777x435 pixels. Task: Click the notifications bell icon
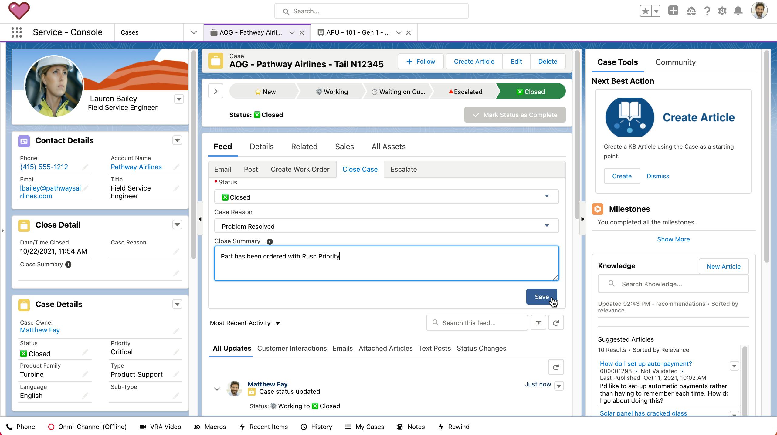tap(738, 11)
